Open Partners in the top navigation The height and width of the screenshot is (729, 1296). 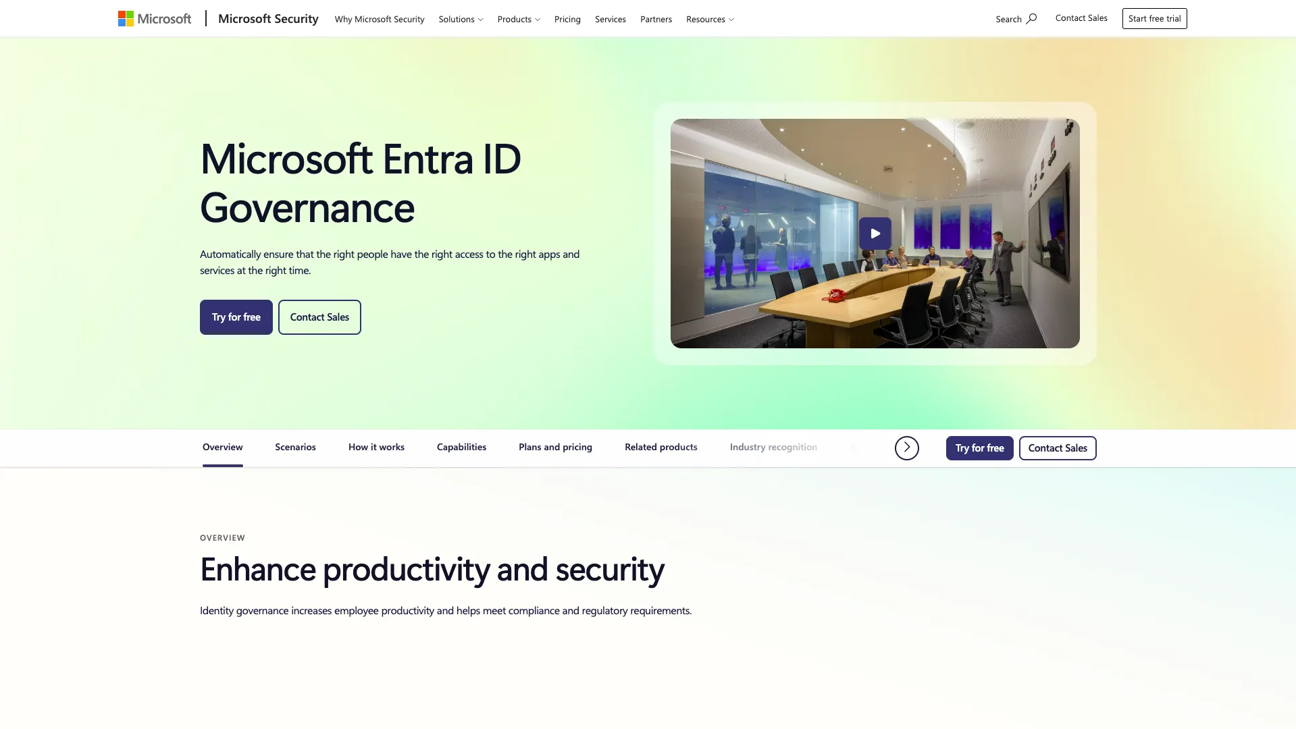(656, 19)
